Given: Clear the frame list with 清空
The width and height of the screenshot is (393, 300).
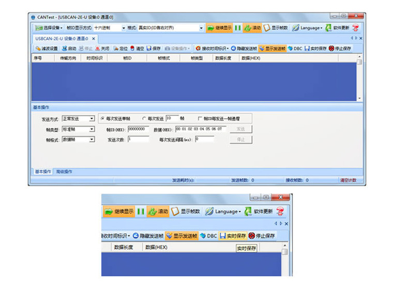Looking at the screenshot, I should click(137, 48).
